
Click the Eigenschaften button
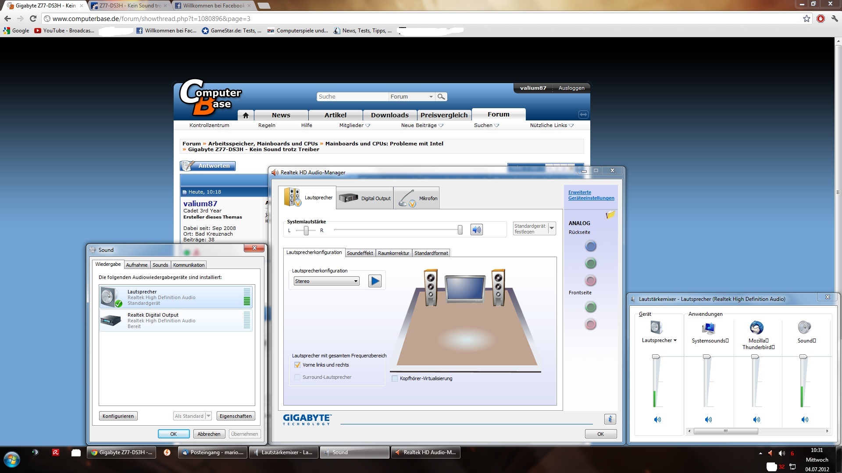[x=235, y=416]
